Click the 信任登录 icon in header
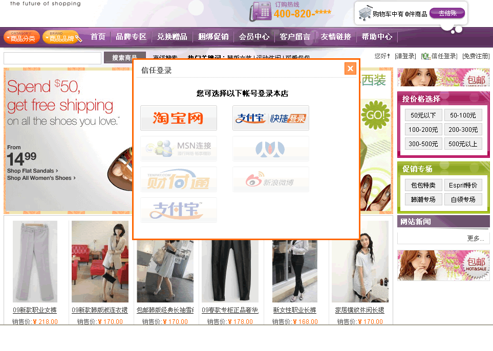Viewport: 493px width, 351px height. coord(426,56)
